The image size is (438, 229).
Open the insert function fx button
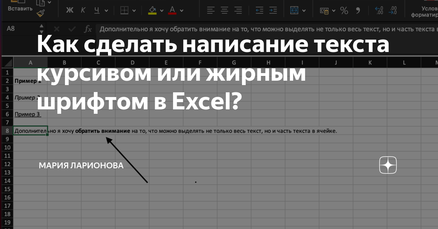tap(88, 29)
